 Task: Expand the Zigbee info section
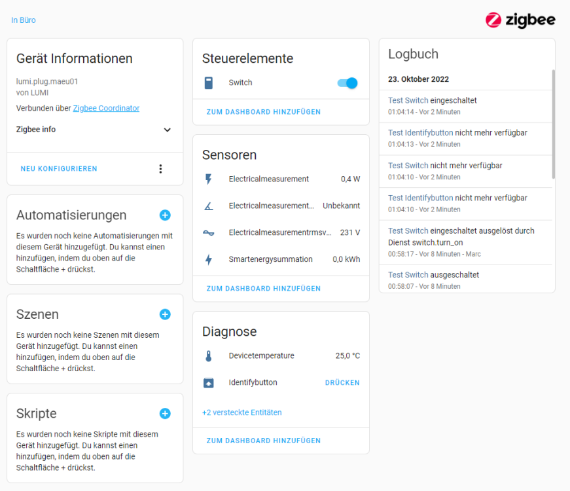(94, 130)
